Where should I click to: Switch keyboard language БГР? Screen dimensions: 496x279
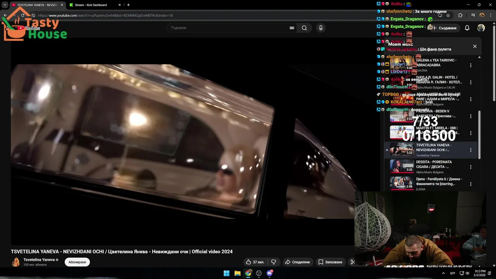pos(453,273)
